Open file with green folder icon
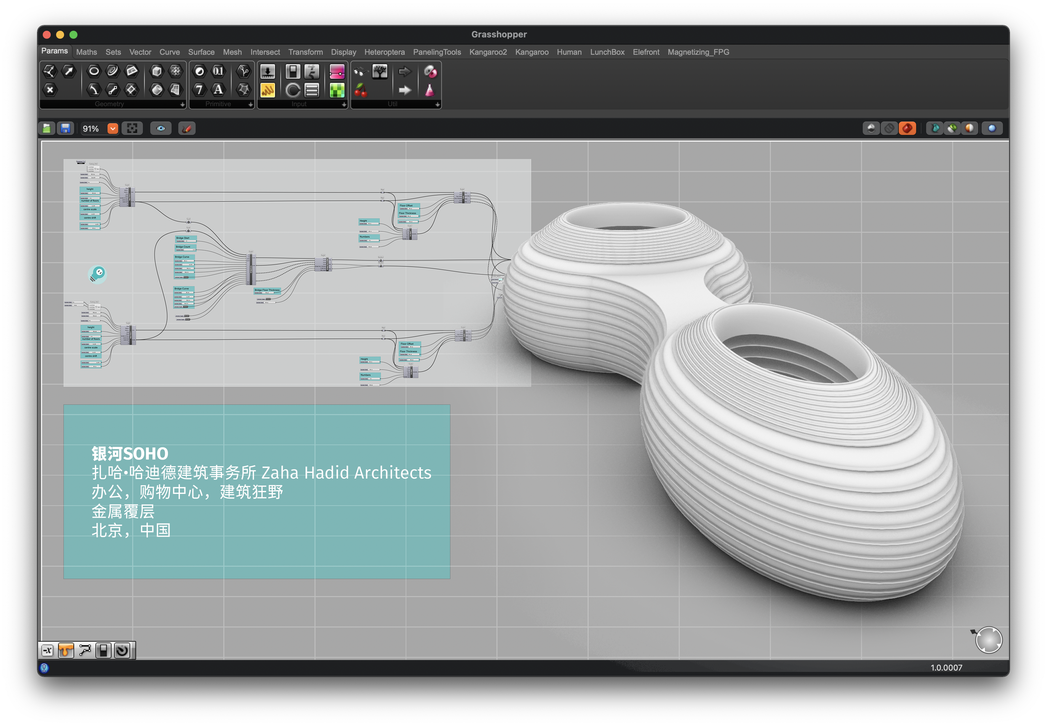Screen dimensions: 1047x726 [47, 129]
